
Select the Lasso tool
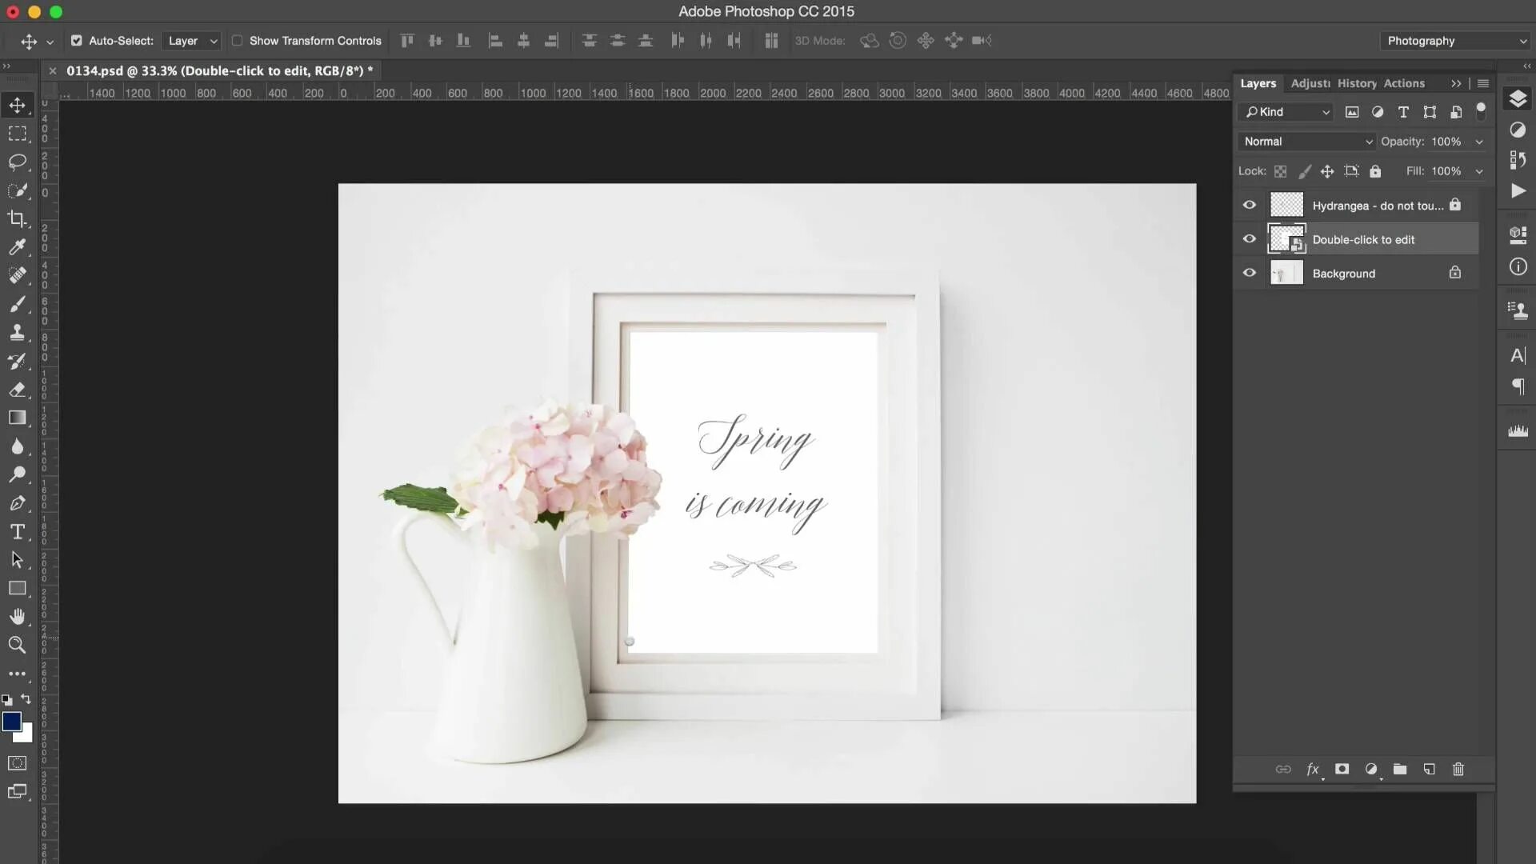pyautogui.click(x=18, y=162)
